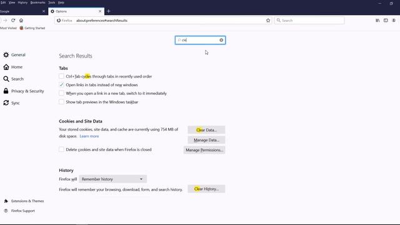The height and width of the screenshot is (225, 400).
Task: Open the Home settings category
Action: tap(13, 67)
